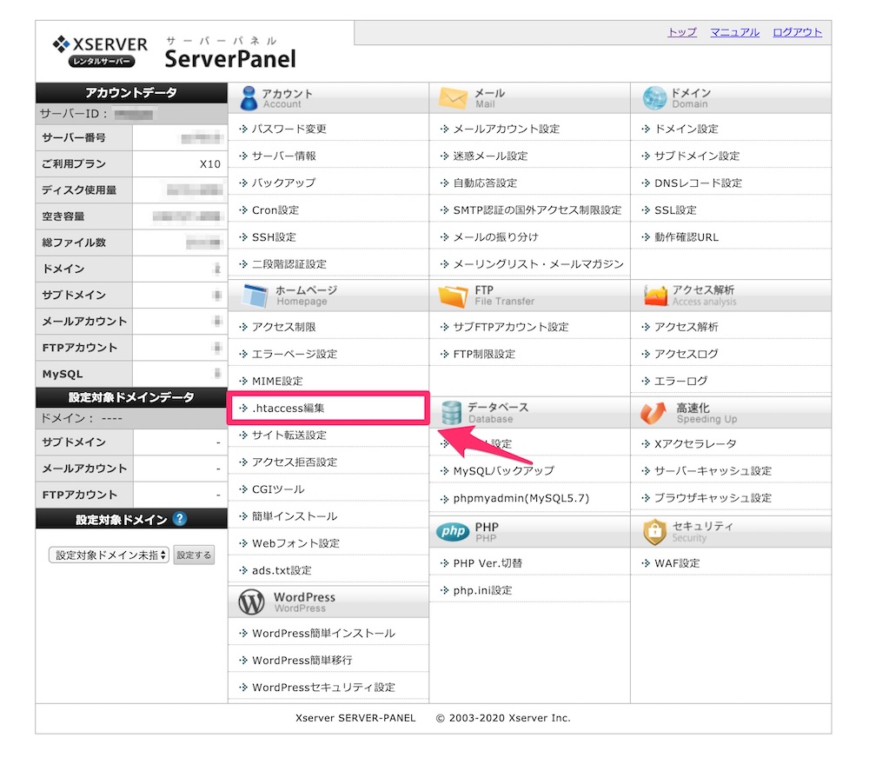Open WordPressセキュリティ設定
This screenshot has width=869, height=758.
pos(323,687)
